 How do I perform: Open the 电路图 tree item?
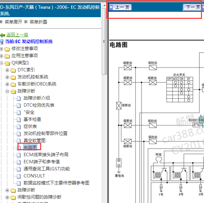tap(30, 147)
